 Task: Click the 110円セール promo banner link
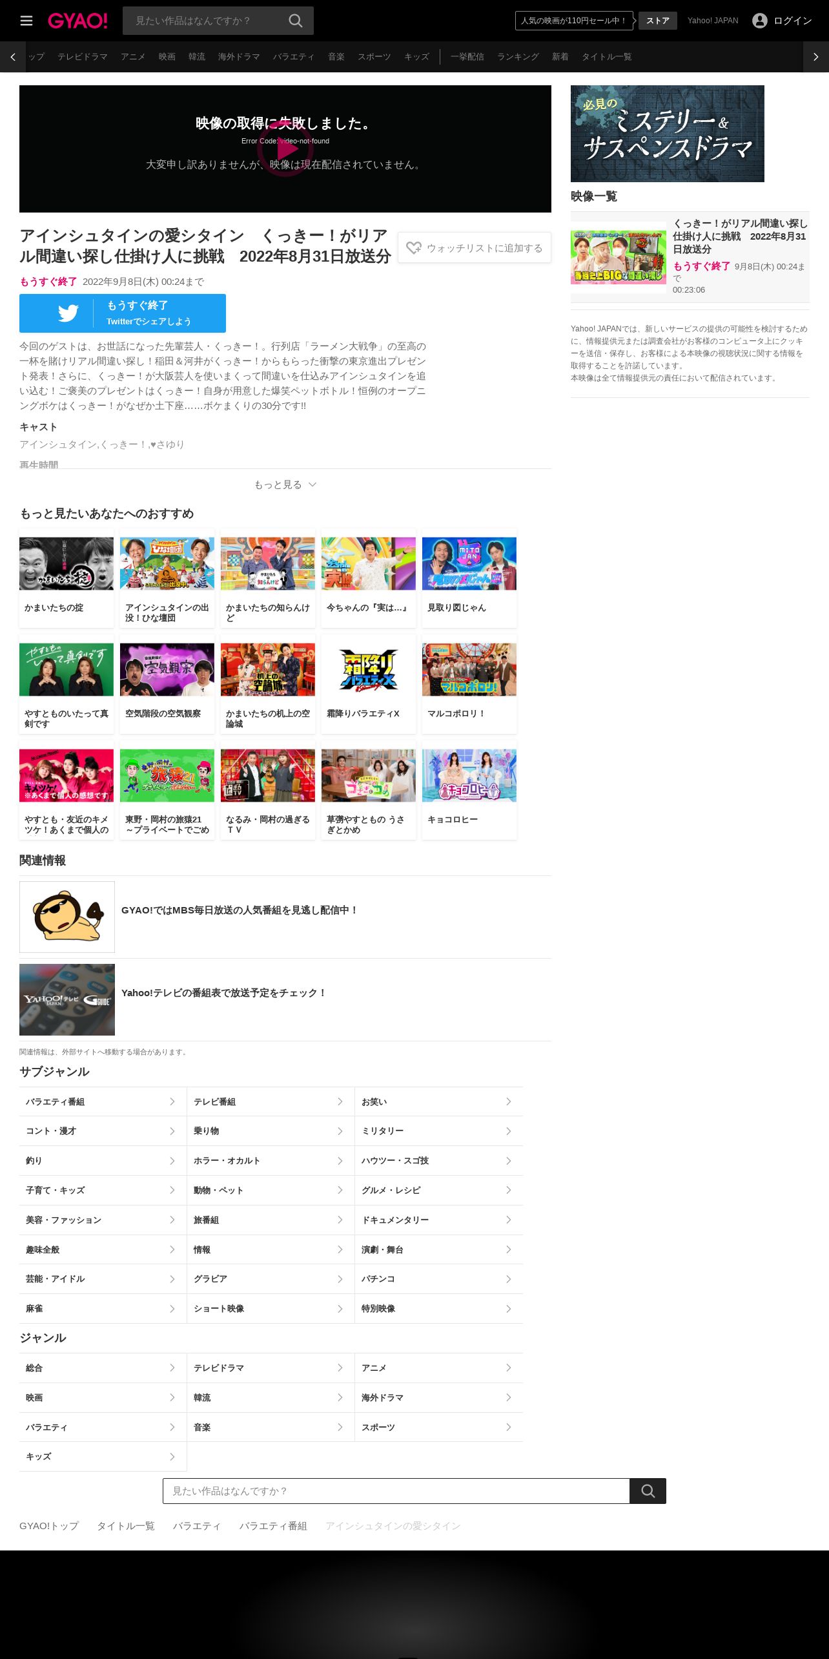pos(574,21)
